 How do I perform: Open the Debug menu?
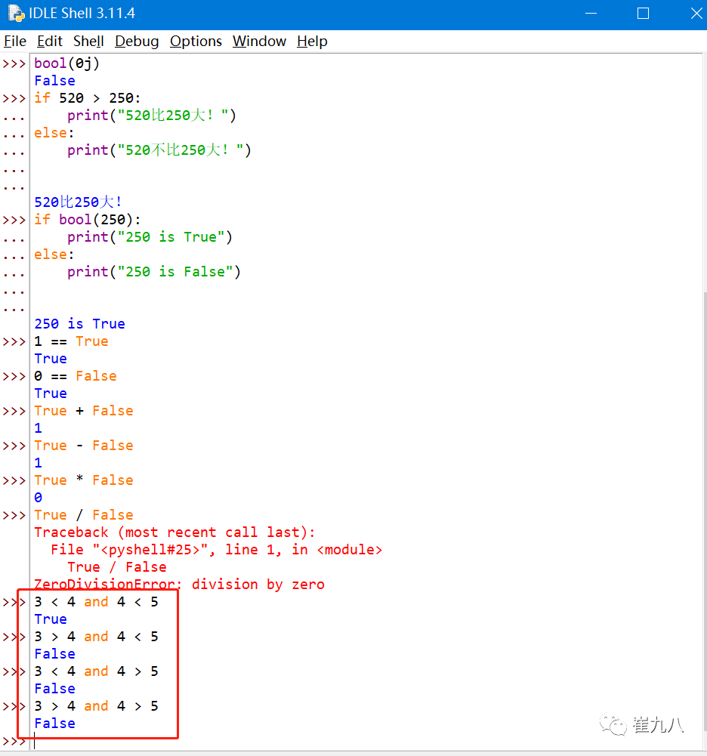pos(137,42)
